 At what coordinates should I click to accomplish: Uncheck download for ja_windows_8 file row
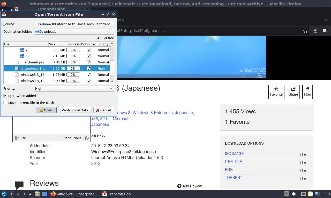point(89,68)
